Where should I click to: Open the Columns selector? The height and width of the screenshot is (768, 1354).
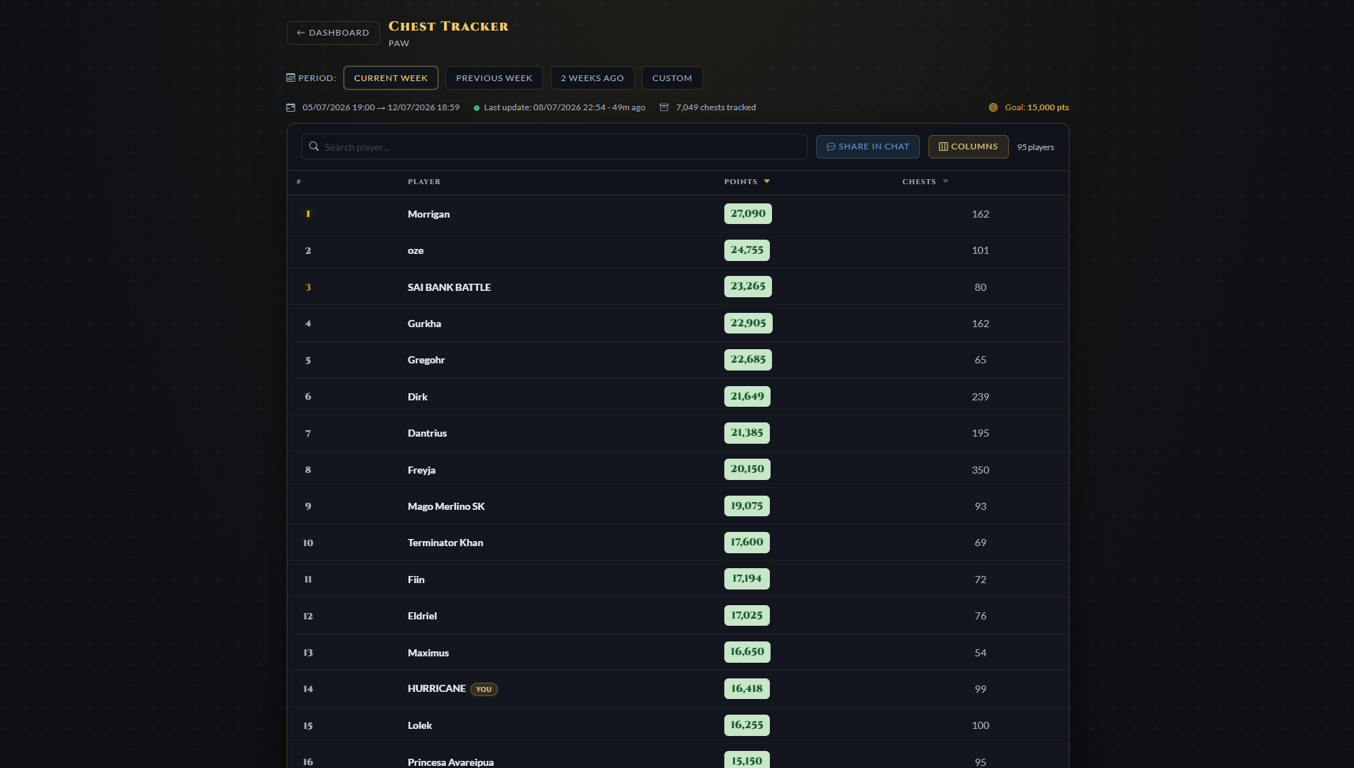point(968,146)
